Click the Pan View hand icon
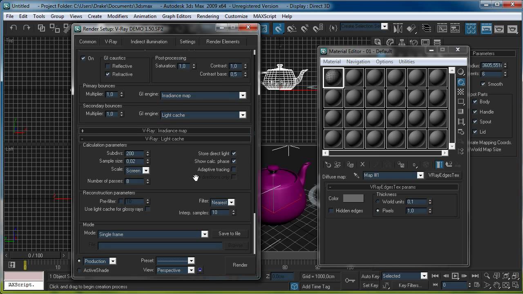 [496, 285]
